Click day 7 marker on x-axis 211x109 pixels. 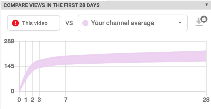tap(66, 100)
